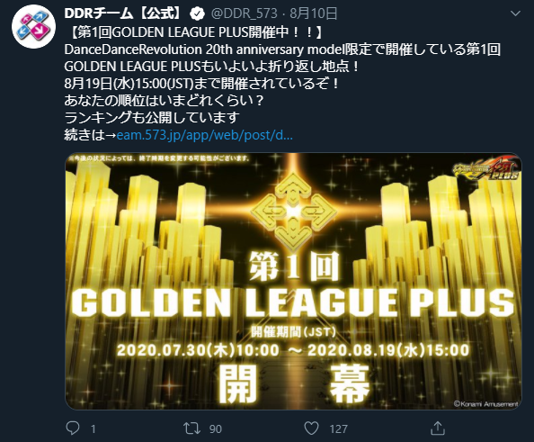Expand the tweet options chevron menu
The image size is (534, 442).
pos(516,14)
